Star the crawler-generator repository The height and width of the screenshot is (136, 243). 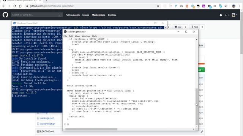coord(178,27)
